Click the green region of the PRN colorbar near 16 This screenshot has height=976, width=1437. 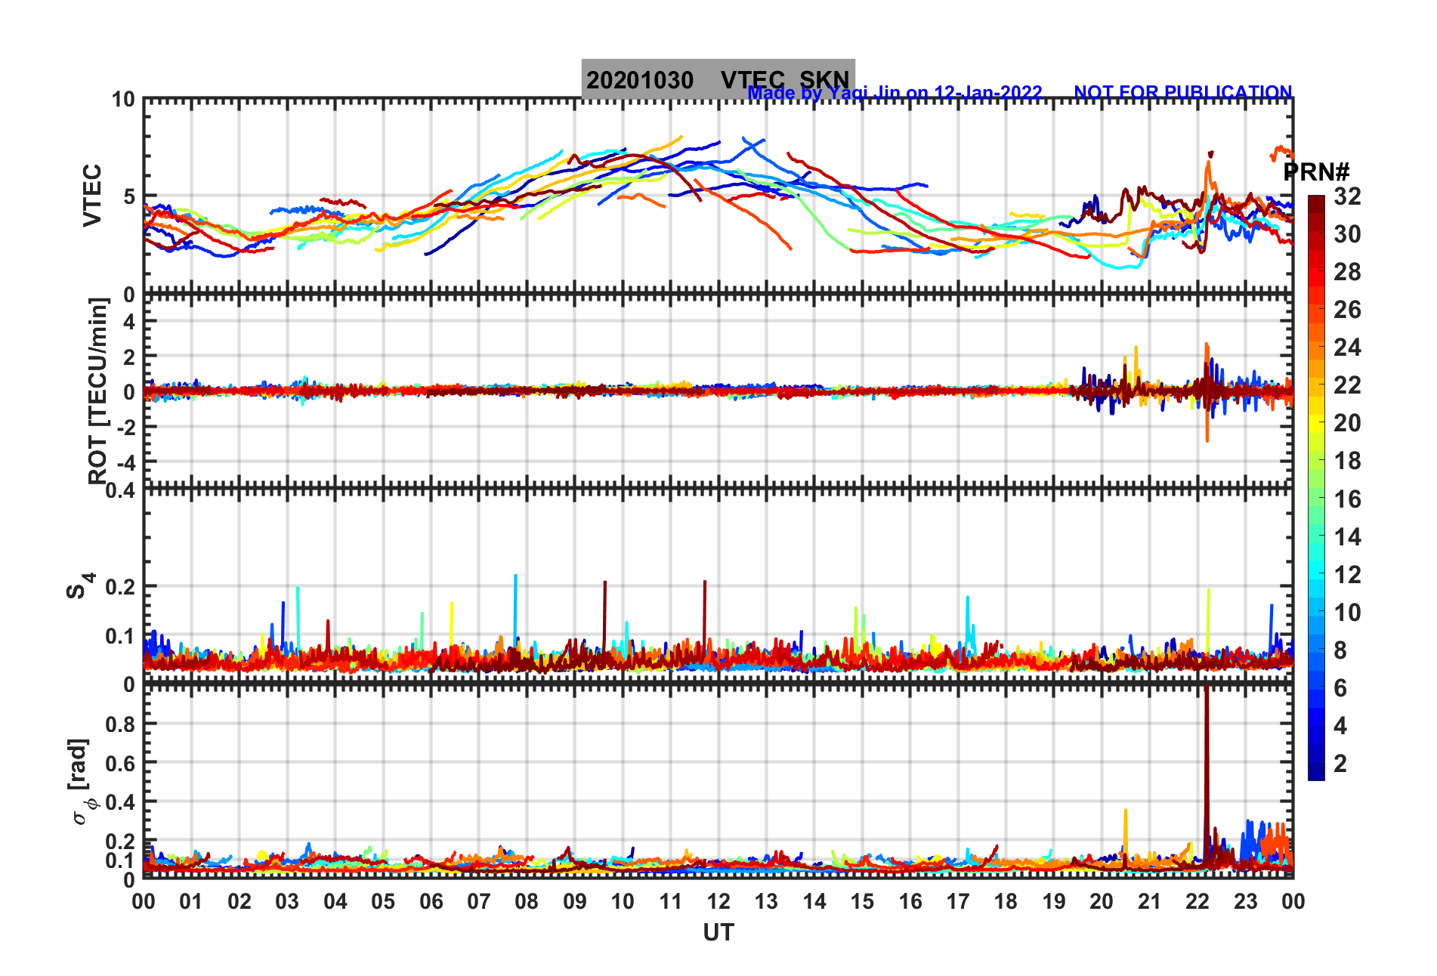point(1316,499)
